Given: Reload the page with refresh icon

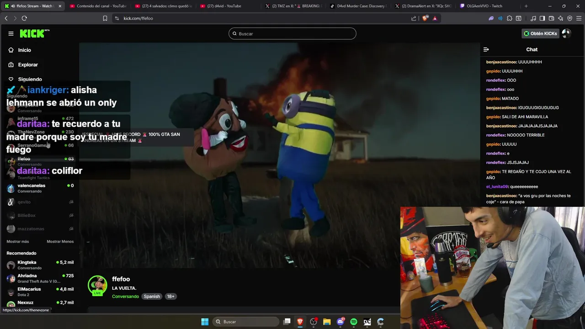Looking at the screenshot, I should 24,18.
